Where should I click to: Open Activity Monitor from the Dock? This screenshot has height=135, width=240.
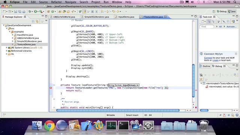(111, 125)
